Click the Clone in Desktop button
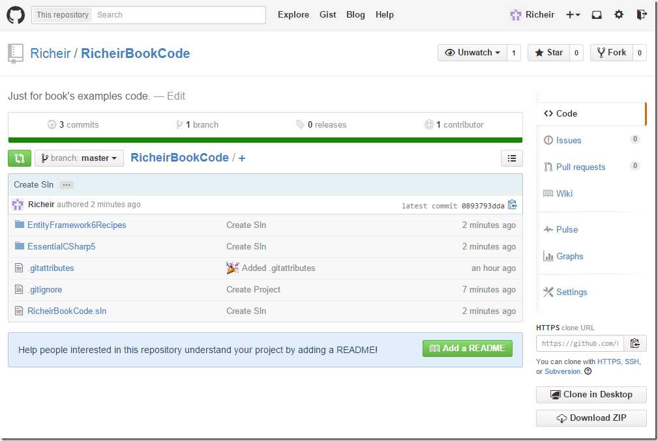This screenshot has height=441, width=658. tap(591, 395)
